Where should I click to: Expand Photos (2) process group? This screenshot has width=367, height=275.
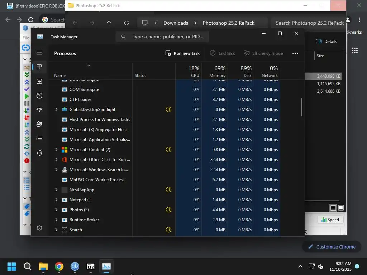click(x=56, y=210)
